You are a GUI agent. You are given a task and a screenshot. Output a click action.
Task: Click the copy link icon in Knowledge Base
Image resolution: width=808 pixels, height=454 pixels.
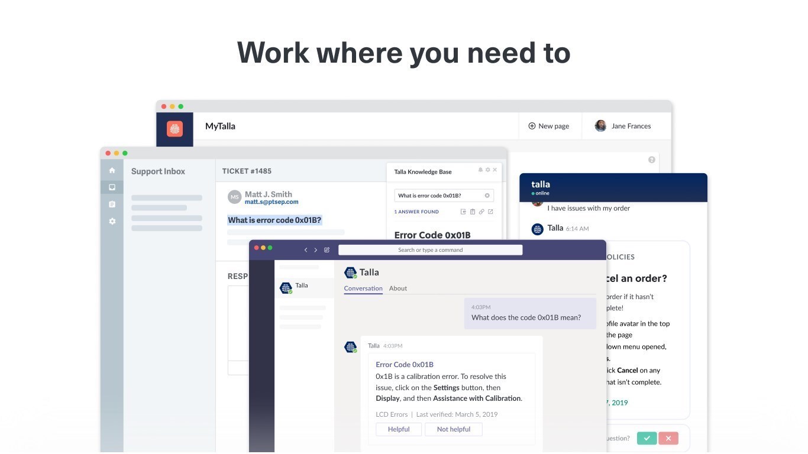481,212
